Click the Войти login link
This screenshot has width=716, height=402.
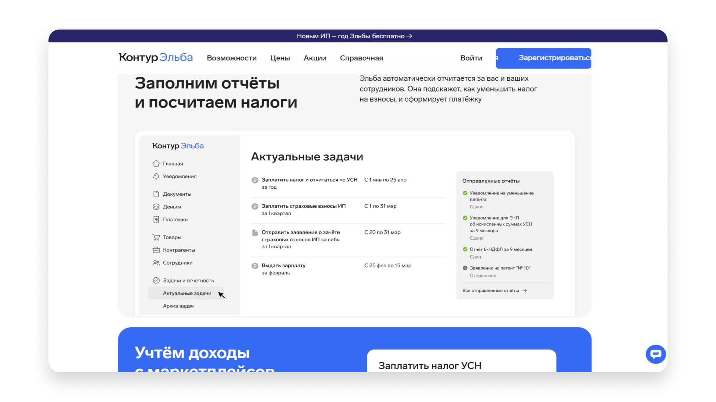471,58
